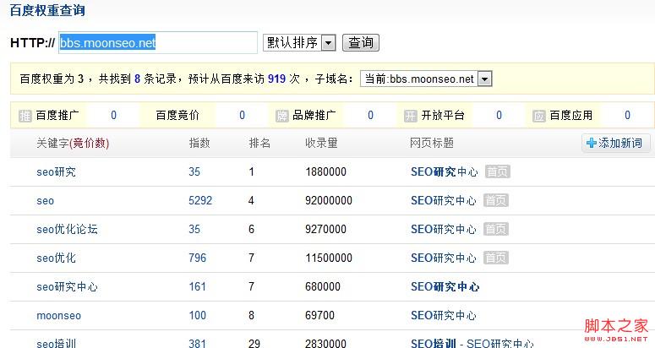This screenshot has height=348, width=655.
Task: Click indexed count 9270000
Action: (326, 229)
